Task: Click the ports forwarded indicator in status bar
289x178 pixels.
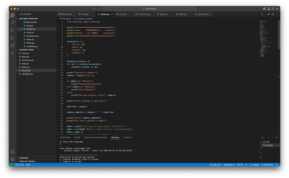Action: (28, 165)
